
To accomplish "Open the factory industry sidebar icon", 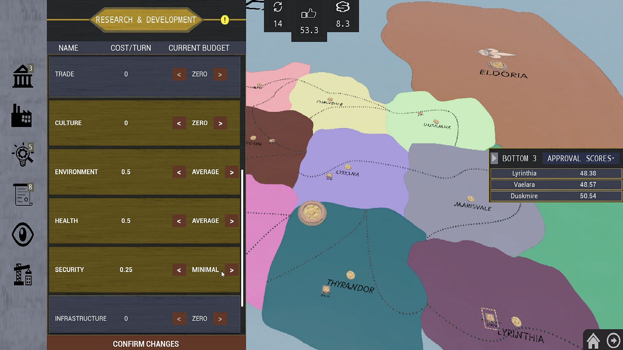I will (21, 116).
